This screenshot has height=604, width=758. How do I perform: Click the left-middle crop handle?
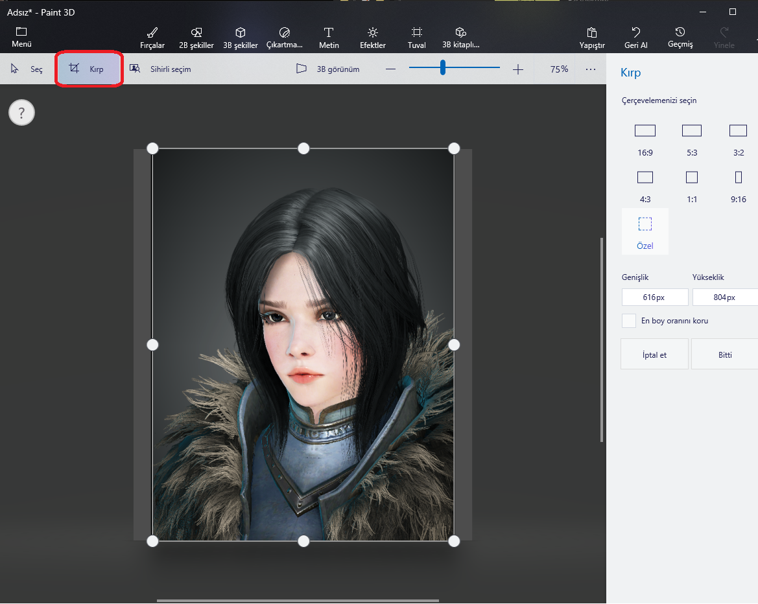point(152,345)
